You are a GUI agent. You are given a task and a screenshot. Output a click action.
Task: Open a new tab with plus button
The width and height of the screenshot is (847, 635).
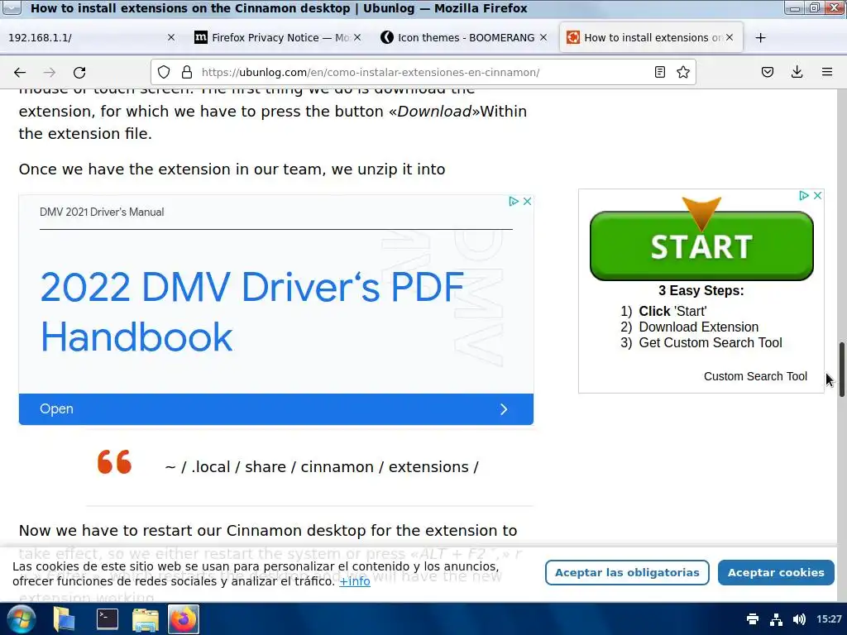[761, 38]
